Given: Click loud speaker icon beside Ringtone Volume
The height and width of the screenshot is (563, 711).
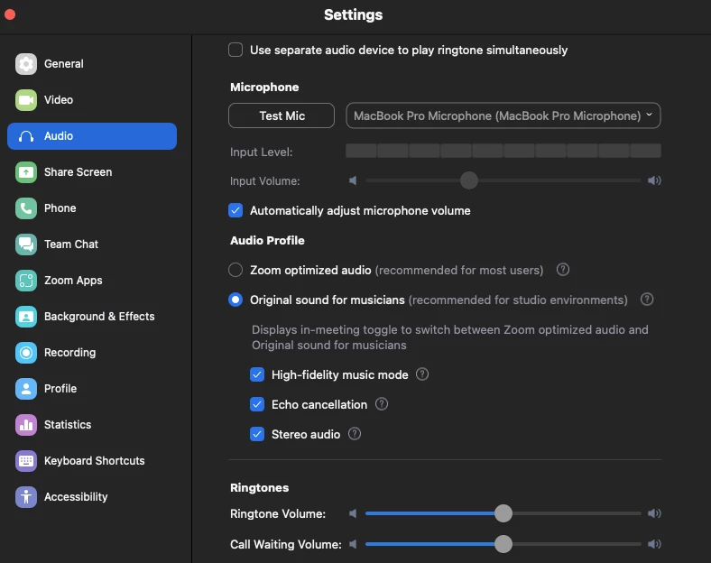Looking at the screenshot, I should (x=654, y=513).
